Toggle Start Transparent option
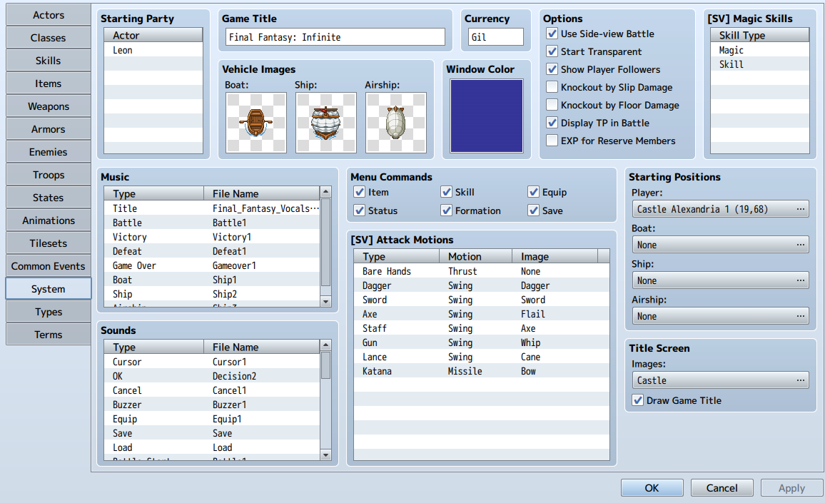825x503 pixels. 552,51
